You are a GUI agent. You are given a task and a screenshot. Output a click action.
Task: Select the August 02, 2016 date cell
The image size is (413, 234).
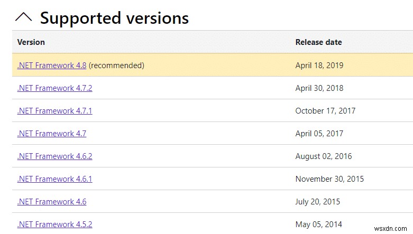(323, 156)
